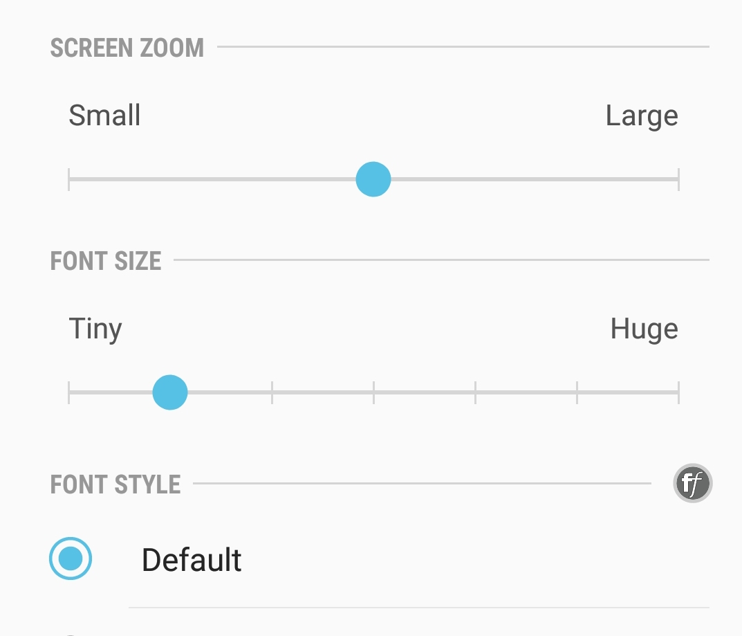
Task: Tap the "Large" screen zoom label
Action: coord(642,116)
